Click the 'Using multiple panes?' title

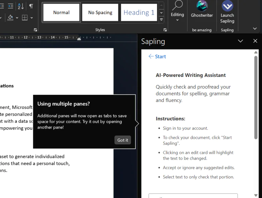tap(63, 104)
